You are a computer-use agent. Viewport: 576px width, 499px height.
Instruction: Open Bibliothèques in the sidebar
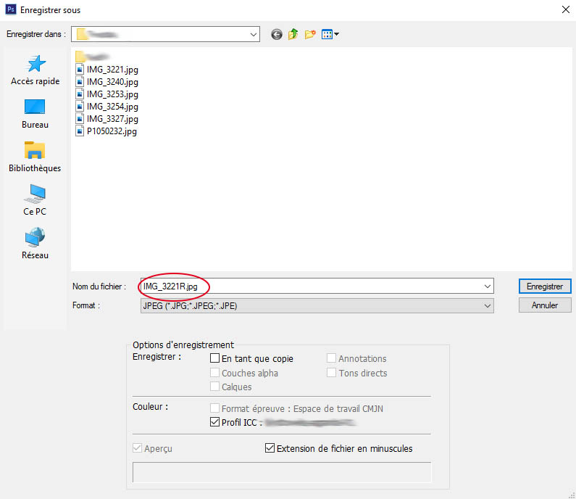(35, 157)
